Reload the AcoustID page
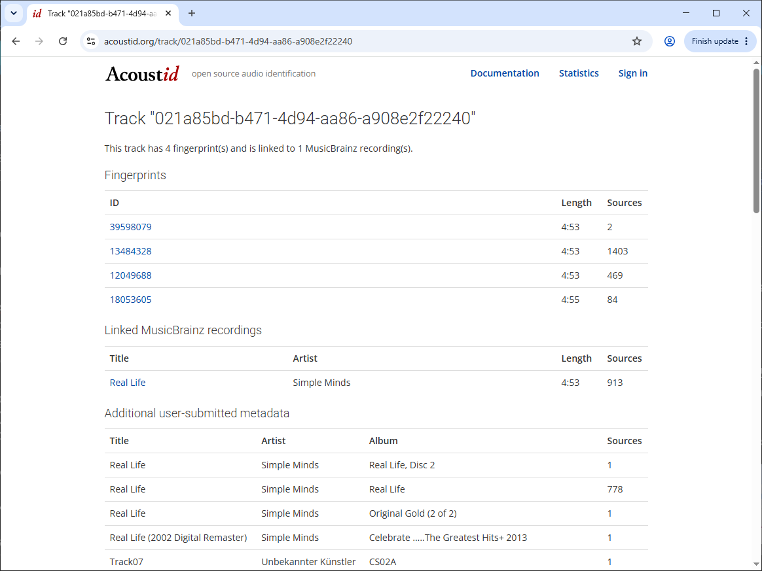Viewport: 762px width, 571px height. [x=63, y=41]
